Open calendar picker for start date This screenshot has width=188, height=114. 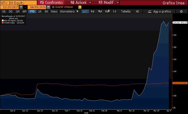click(21, 7)
